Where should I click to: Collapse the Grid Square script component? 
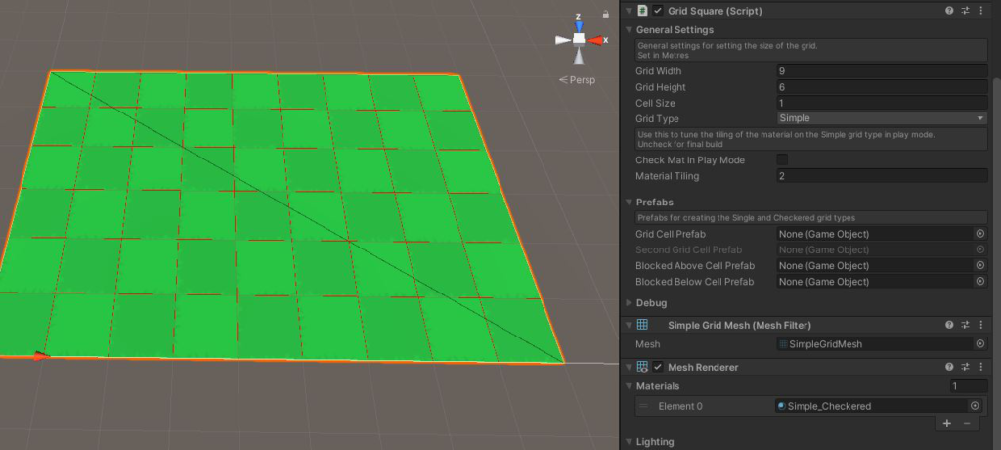pos(629,11)
